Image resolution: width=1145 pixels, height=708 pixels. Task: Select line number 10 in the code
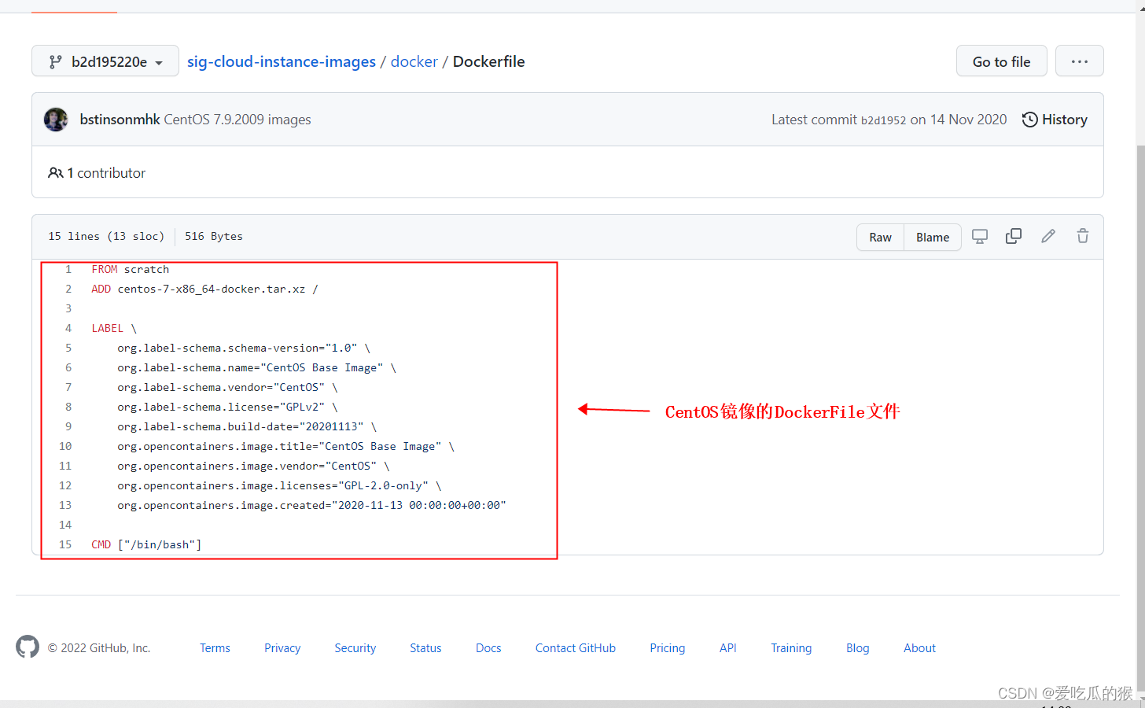[x=65, y=446]
